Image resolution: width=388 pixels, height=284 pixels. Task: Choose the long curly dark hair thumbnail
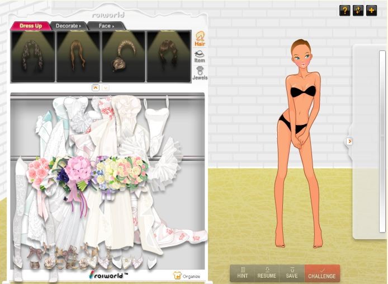click(x=32, y=57)
